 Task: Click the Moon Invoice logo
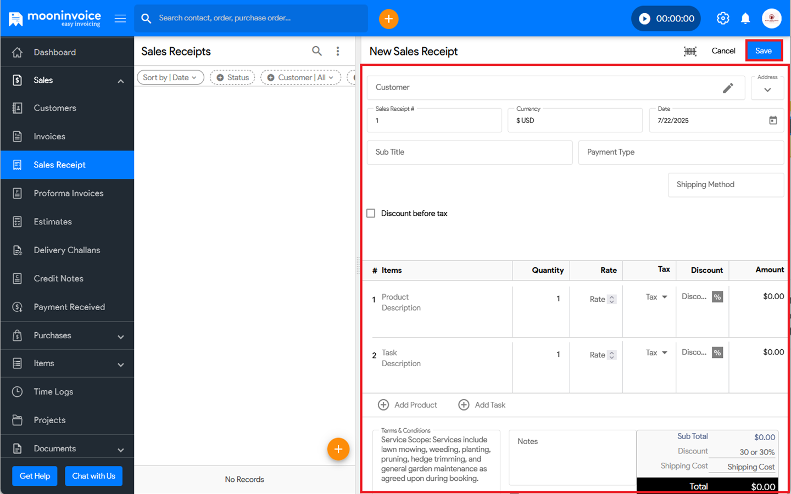point(55,19)
